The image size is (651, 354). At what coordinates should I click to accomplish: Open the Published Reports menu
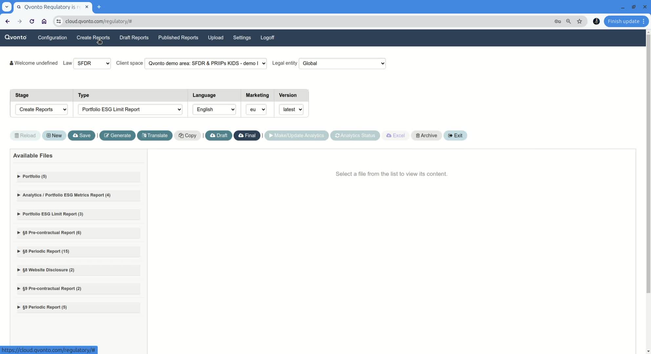pos(178,38)
